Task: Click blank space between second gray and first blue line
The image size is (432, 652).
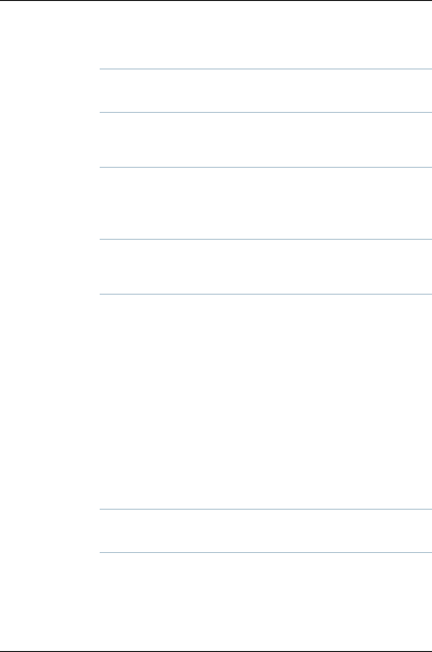Action: click(266, 140)
